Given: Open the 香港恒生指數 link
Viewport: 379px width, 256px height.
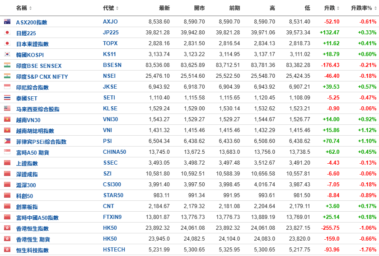Looking at the screenshot, I should pyautogui.click(x=33, y=229).
